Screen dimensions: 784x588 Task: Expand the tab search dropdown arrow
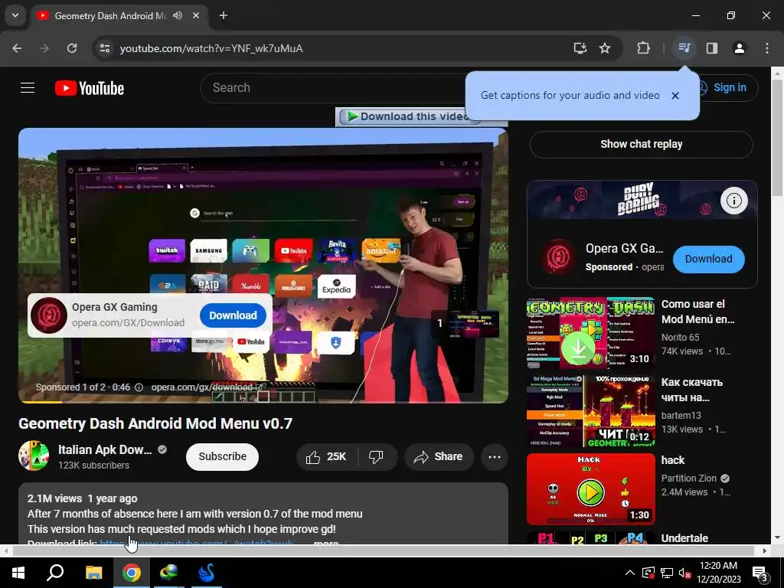[x=15, y=15]
